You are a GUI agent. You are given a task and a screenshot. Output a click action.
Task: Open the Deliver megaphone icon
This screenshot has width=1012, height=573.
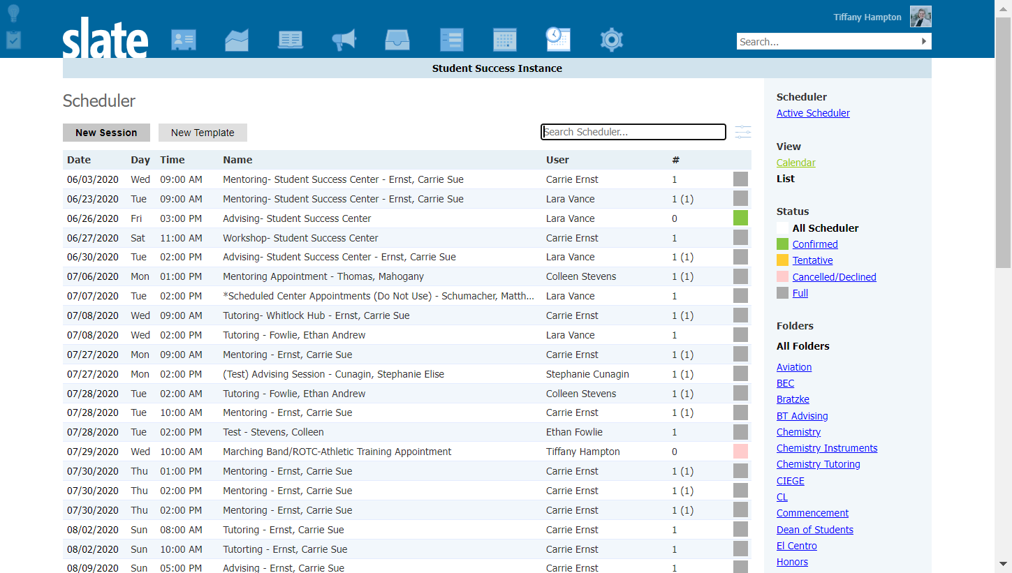(344, 40)
